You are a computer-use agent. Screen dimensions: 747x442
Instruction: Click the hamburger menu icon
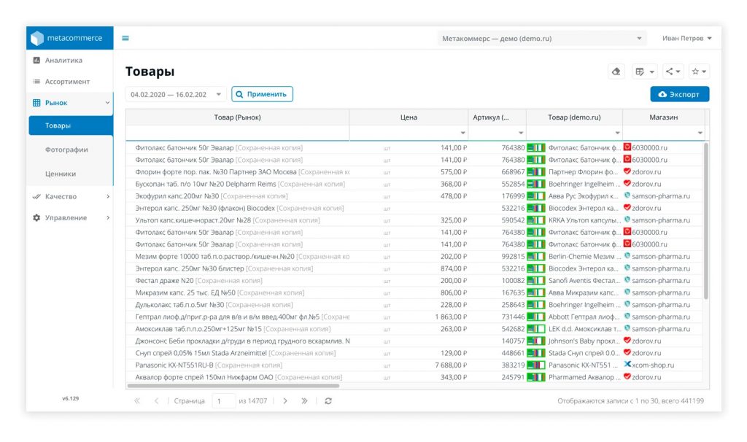pos(125,39)
